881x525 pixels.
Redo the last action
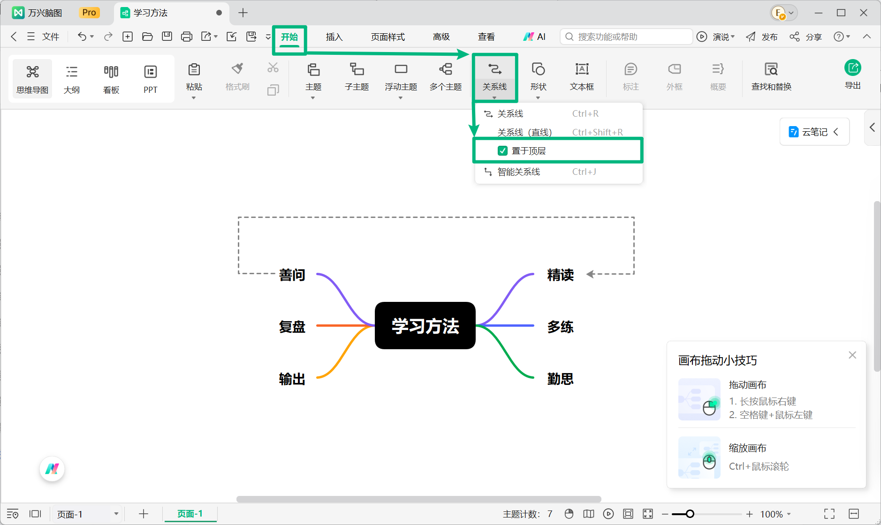click(x=108, y=37)
